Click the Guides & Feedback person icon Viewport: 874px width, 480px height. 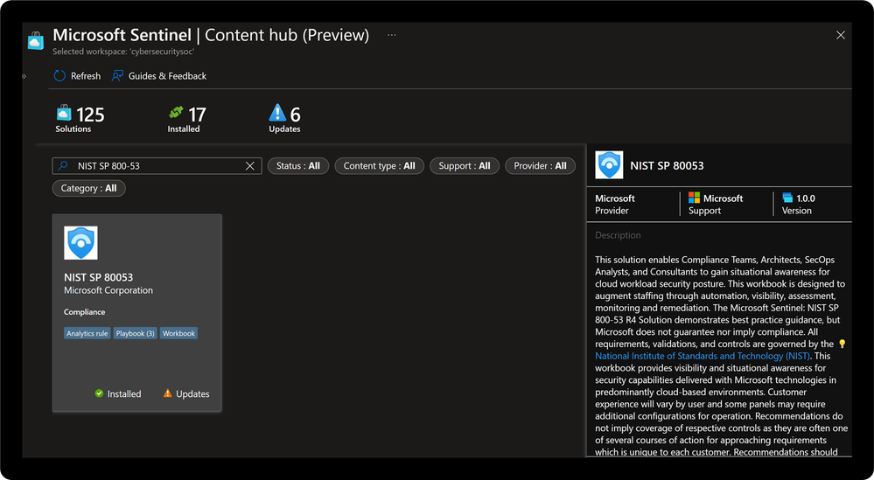click(117, 76)
